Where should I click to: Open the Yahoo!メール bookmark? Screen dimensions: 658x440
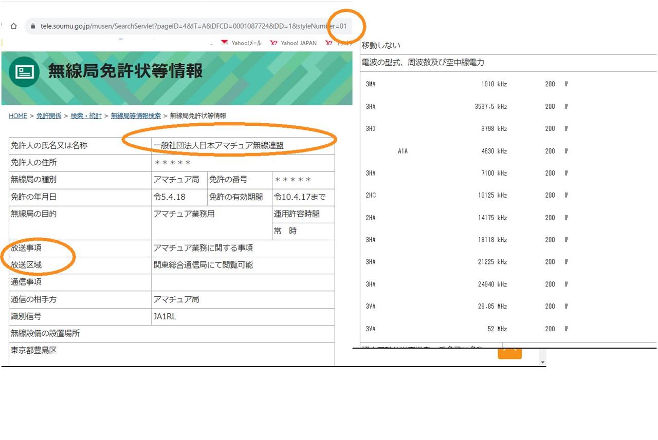pos(241,43)
